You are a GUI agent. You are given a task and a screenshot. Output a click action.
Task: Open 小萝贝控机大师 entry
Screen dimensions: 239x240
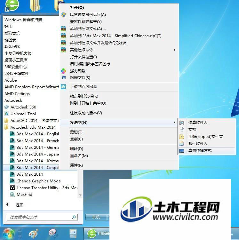click(x=18, y=53)
